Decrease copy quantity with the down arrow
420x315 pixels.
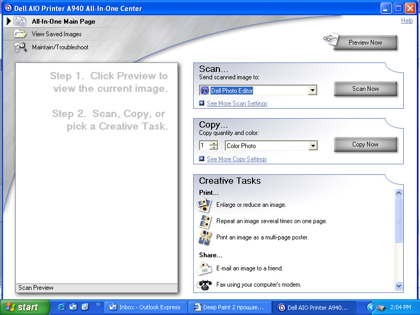[214, 148]
